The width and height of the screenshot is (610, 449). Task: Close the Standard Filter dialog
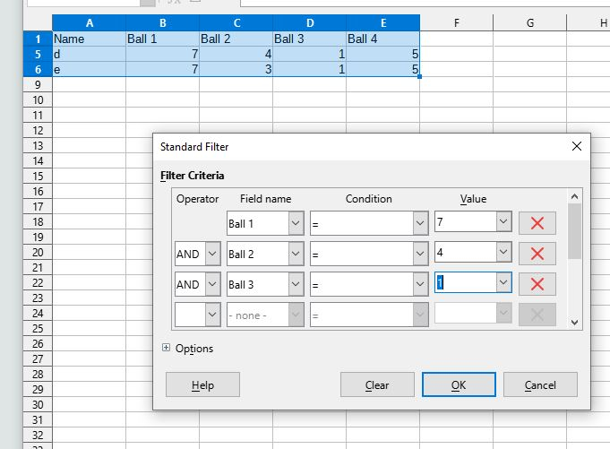(x=577, y=145)
